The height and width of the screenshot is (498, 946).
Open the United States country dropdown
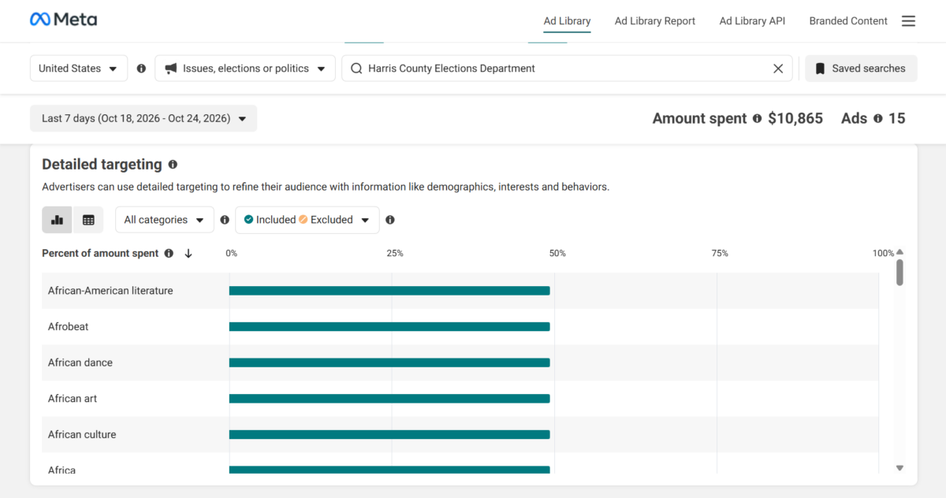79,69
